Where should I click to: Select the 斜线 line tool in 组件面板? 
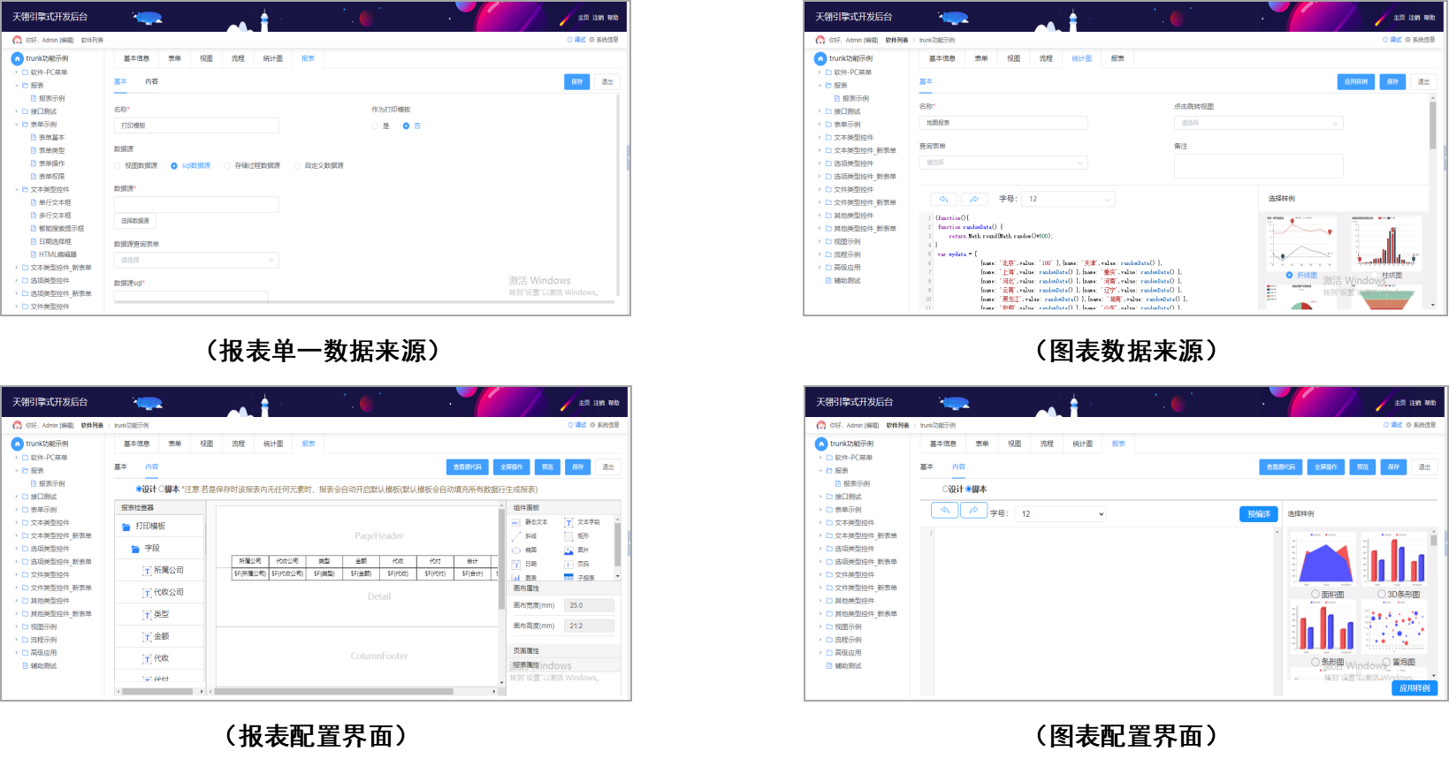coord(516,536)
